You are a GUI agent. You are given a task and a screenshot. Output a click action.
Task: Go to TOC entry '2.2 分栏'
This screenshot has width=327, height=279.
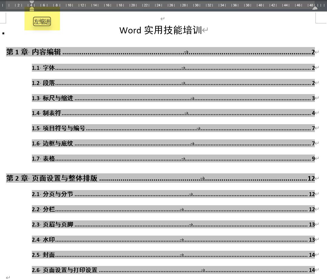173,209
